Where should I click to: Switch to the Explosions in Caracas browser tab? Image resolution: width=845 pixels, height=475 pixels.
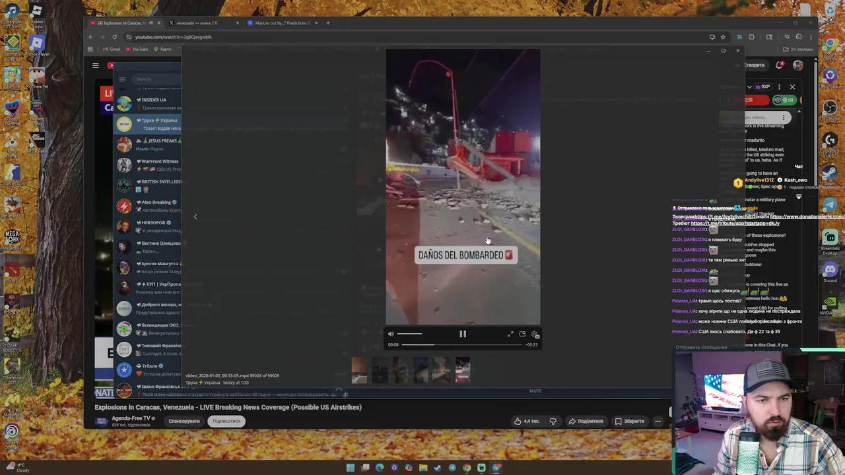click(125, 23)
